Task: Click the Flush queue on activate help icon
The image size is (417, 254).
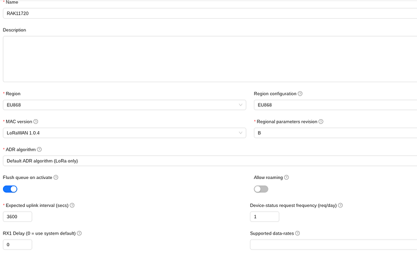Action: 56,177
